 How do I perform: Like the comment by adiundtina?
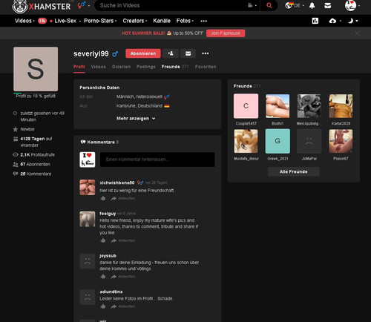pos(103,306)
